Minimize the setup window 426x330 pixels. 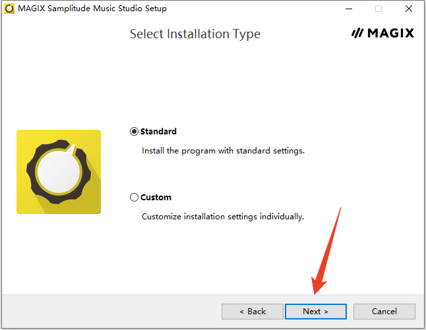tap(348, 9)
